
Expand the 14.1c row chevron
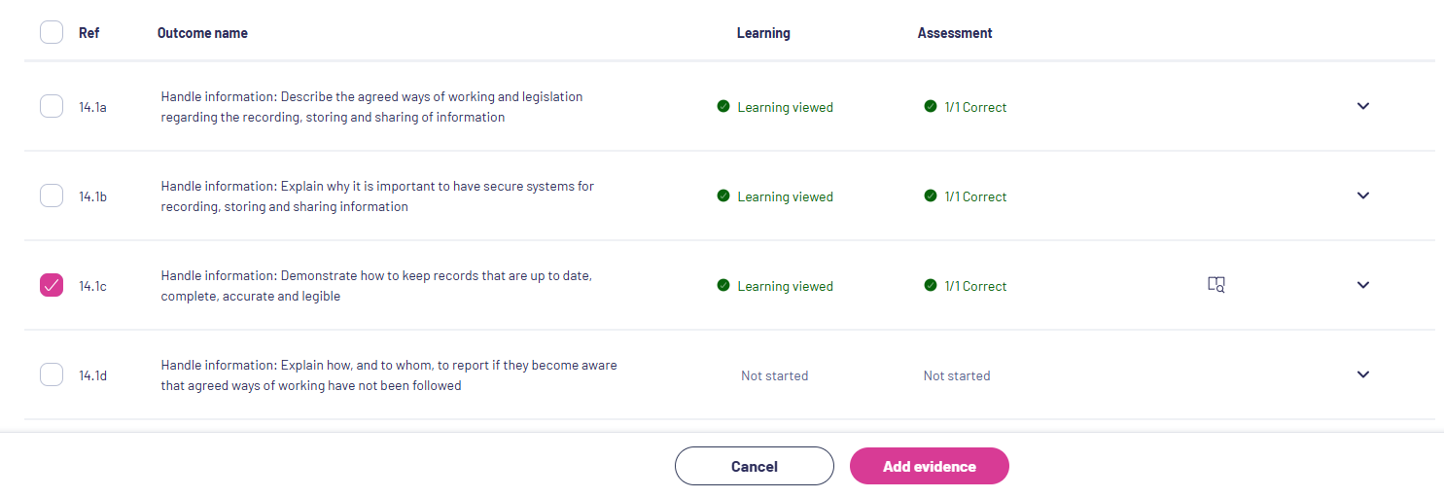coord(1363,285)
